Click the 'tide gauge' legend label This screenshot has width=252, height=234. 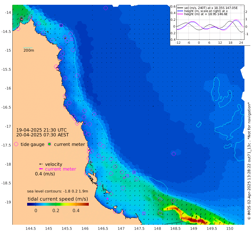tap(32, 144)
